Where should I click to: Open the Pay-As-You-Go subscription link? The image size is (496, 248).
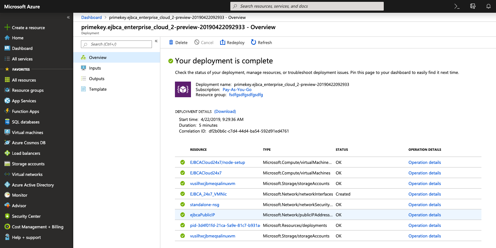point(237,90)
